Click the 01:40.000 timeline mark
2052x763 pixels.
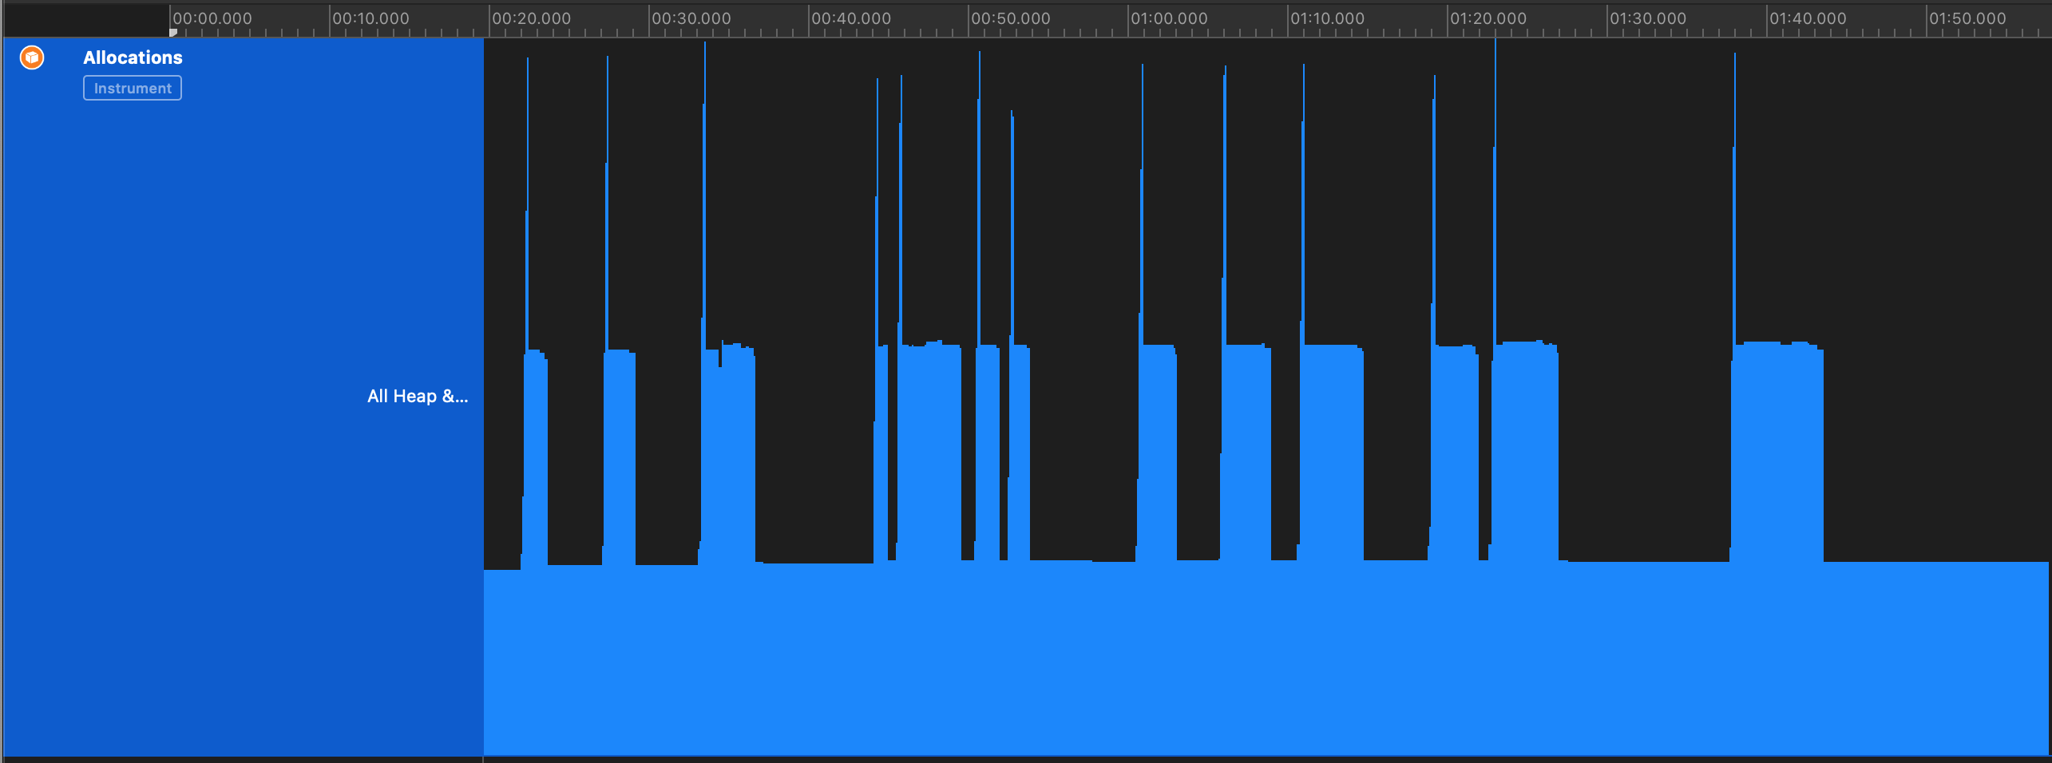1808,18
